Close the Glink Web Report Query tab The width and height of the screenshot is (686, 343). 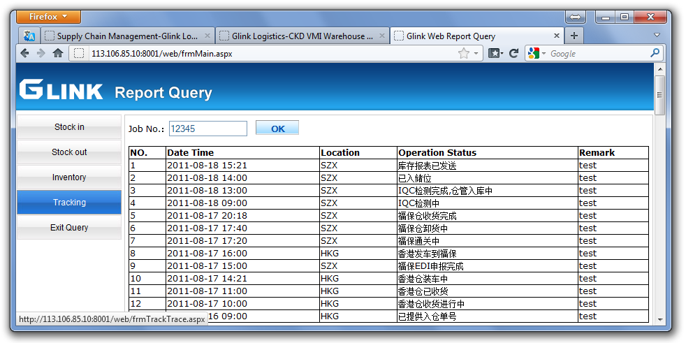557,36
